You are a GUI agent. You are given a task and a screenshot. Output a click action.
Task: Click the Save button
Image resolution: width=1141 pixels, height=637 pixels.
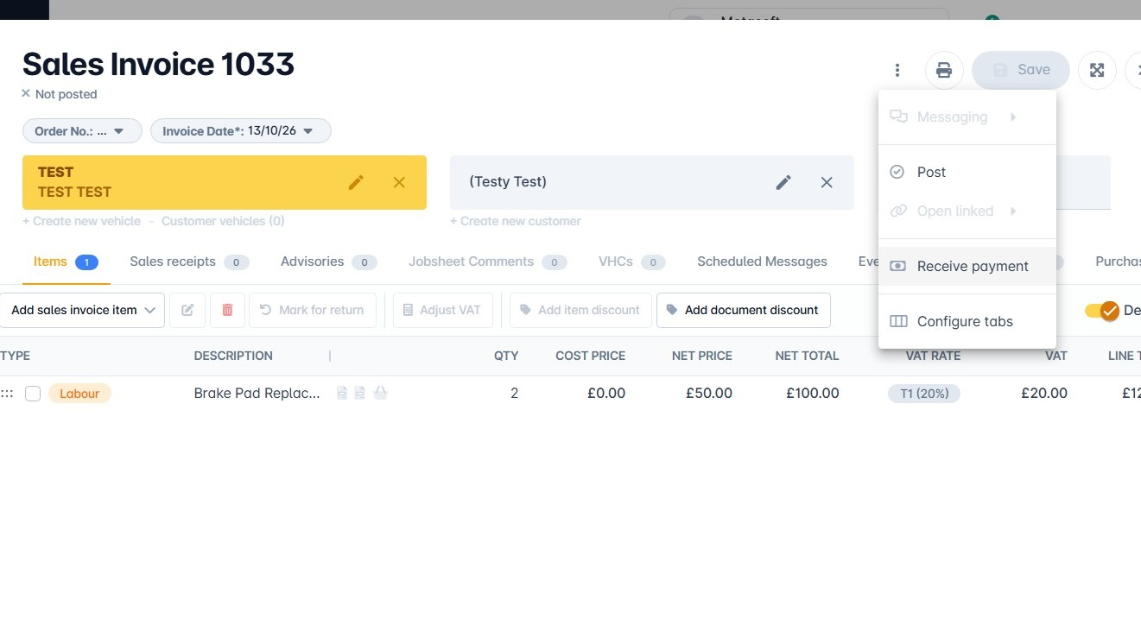[x=1021, y=70]
